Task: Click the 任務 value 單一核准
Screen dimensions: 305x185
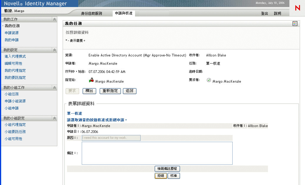Action: coord(213,64)
